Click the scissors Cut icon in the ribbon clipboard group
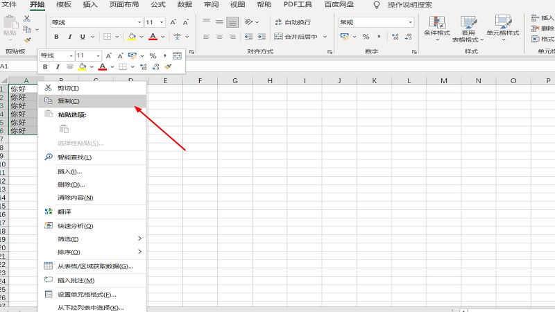Viewport: 555px width, 312px height. (27, 19)
